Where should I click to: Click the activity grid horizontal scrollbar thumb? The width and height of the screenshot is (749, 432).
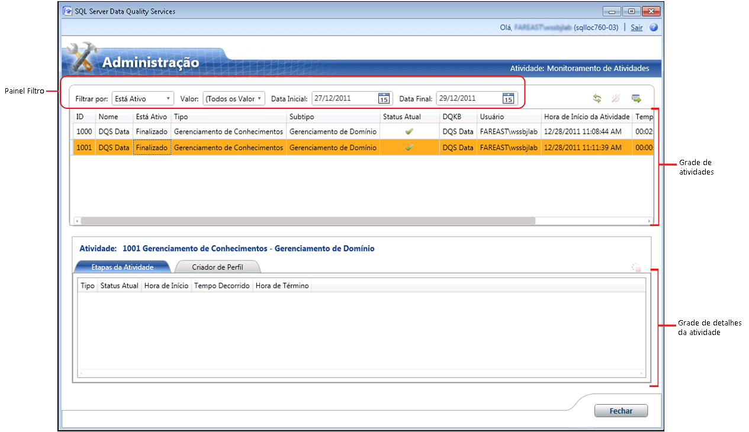[x=308, y=221]
